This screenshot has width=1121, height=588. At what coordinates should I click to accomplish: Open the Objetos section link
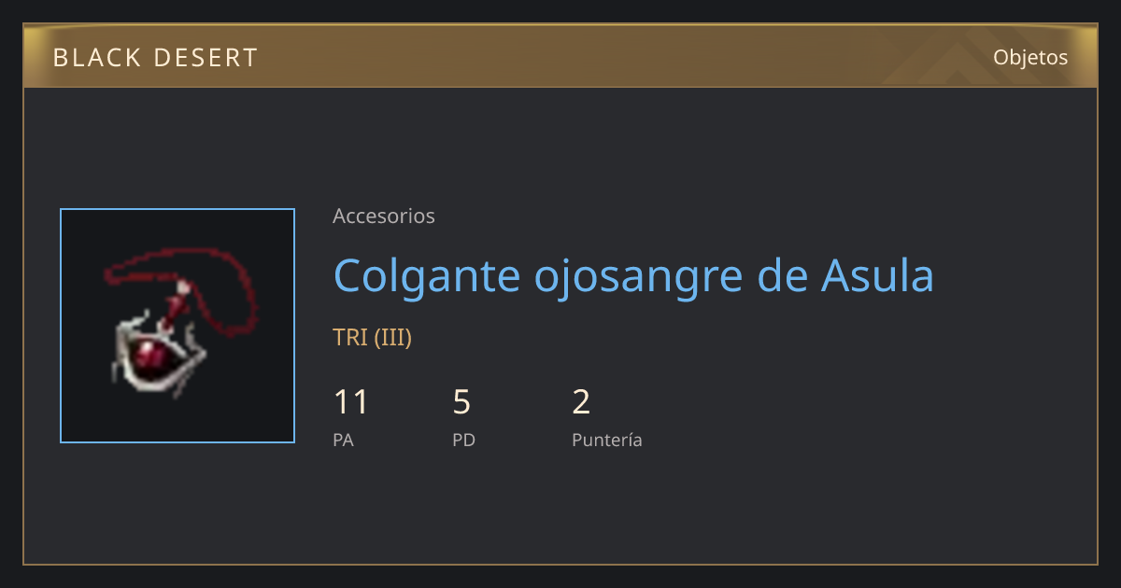click(1030, 57)
